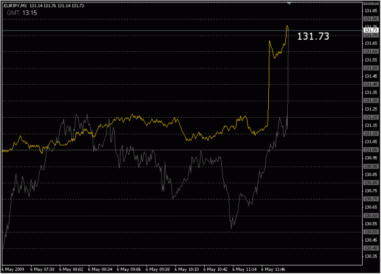381x274 pixels.
Task: Click the chart shift triangle marker at top
Action: tap(289, 3)
